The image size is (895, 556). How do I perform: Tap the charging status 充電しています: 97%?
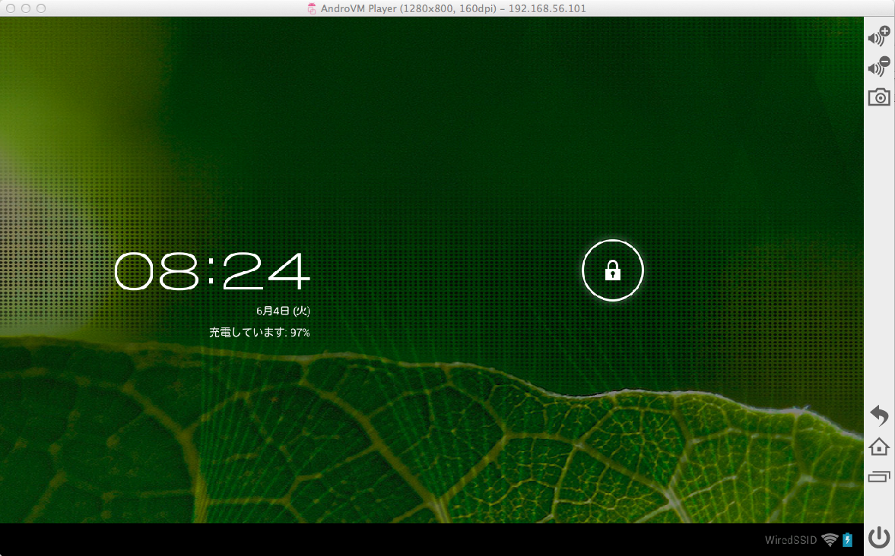[x=260, y=333]
